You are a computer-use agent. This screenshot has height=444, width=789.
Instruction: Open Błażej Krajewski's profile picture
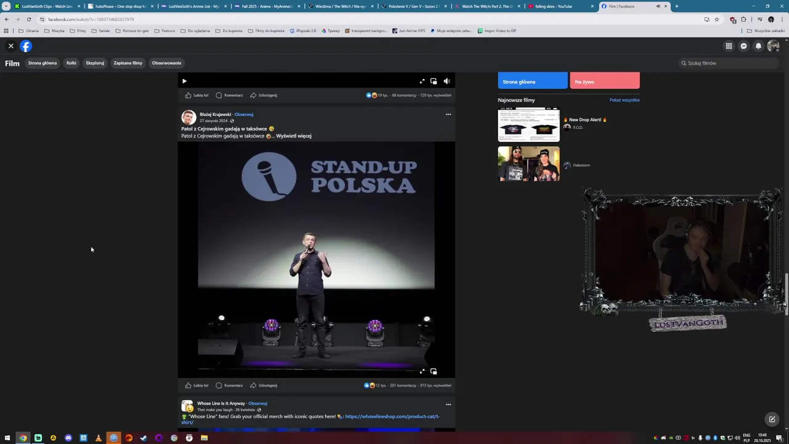tap(189, 117)
